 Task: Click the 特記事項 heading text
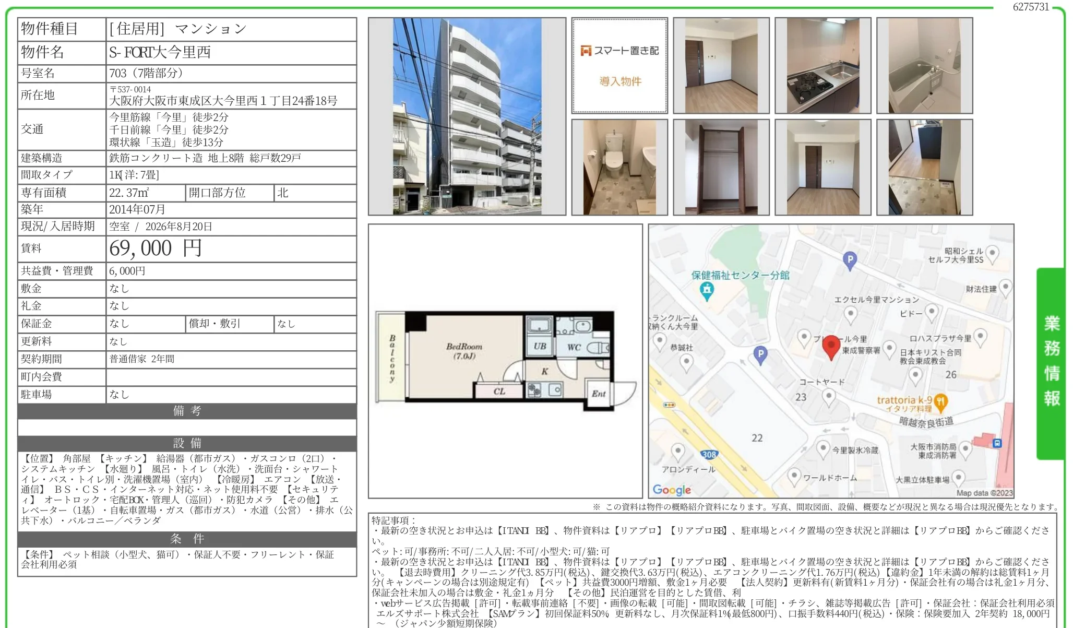click(394, 520)
